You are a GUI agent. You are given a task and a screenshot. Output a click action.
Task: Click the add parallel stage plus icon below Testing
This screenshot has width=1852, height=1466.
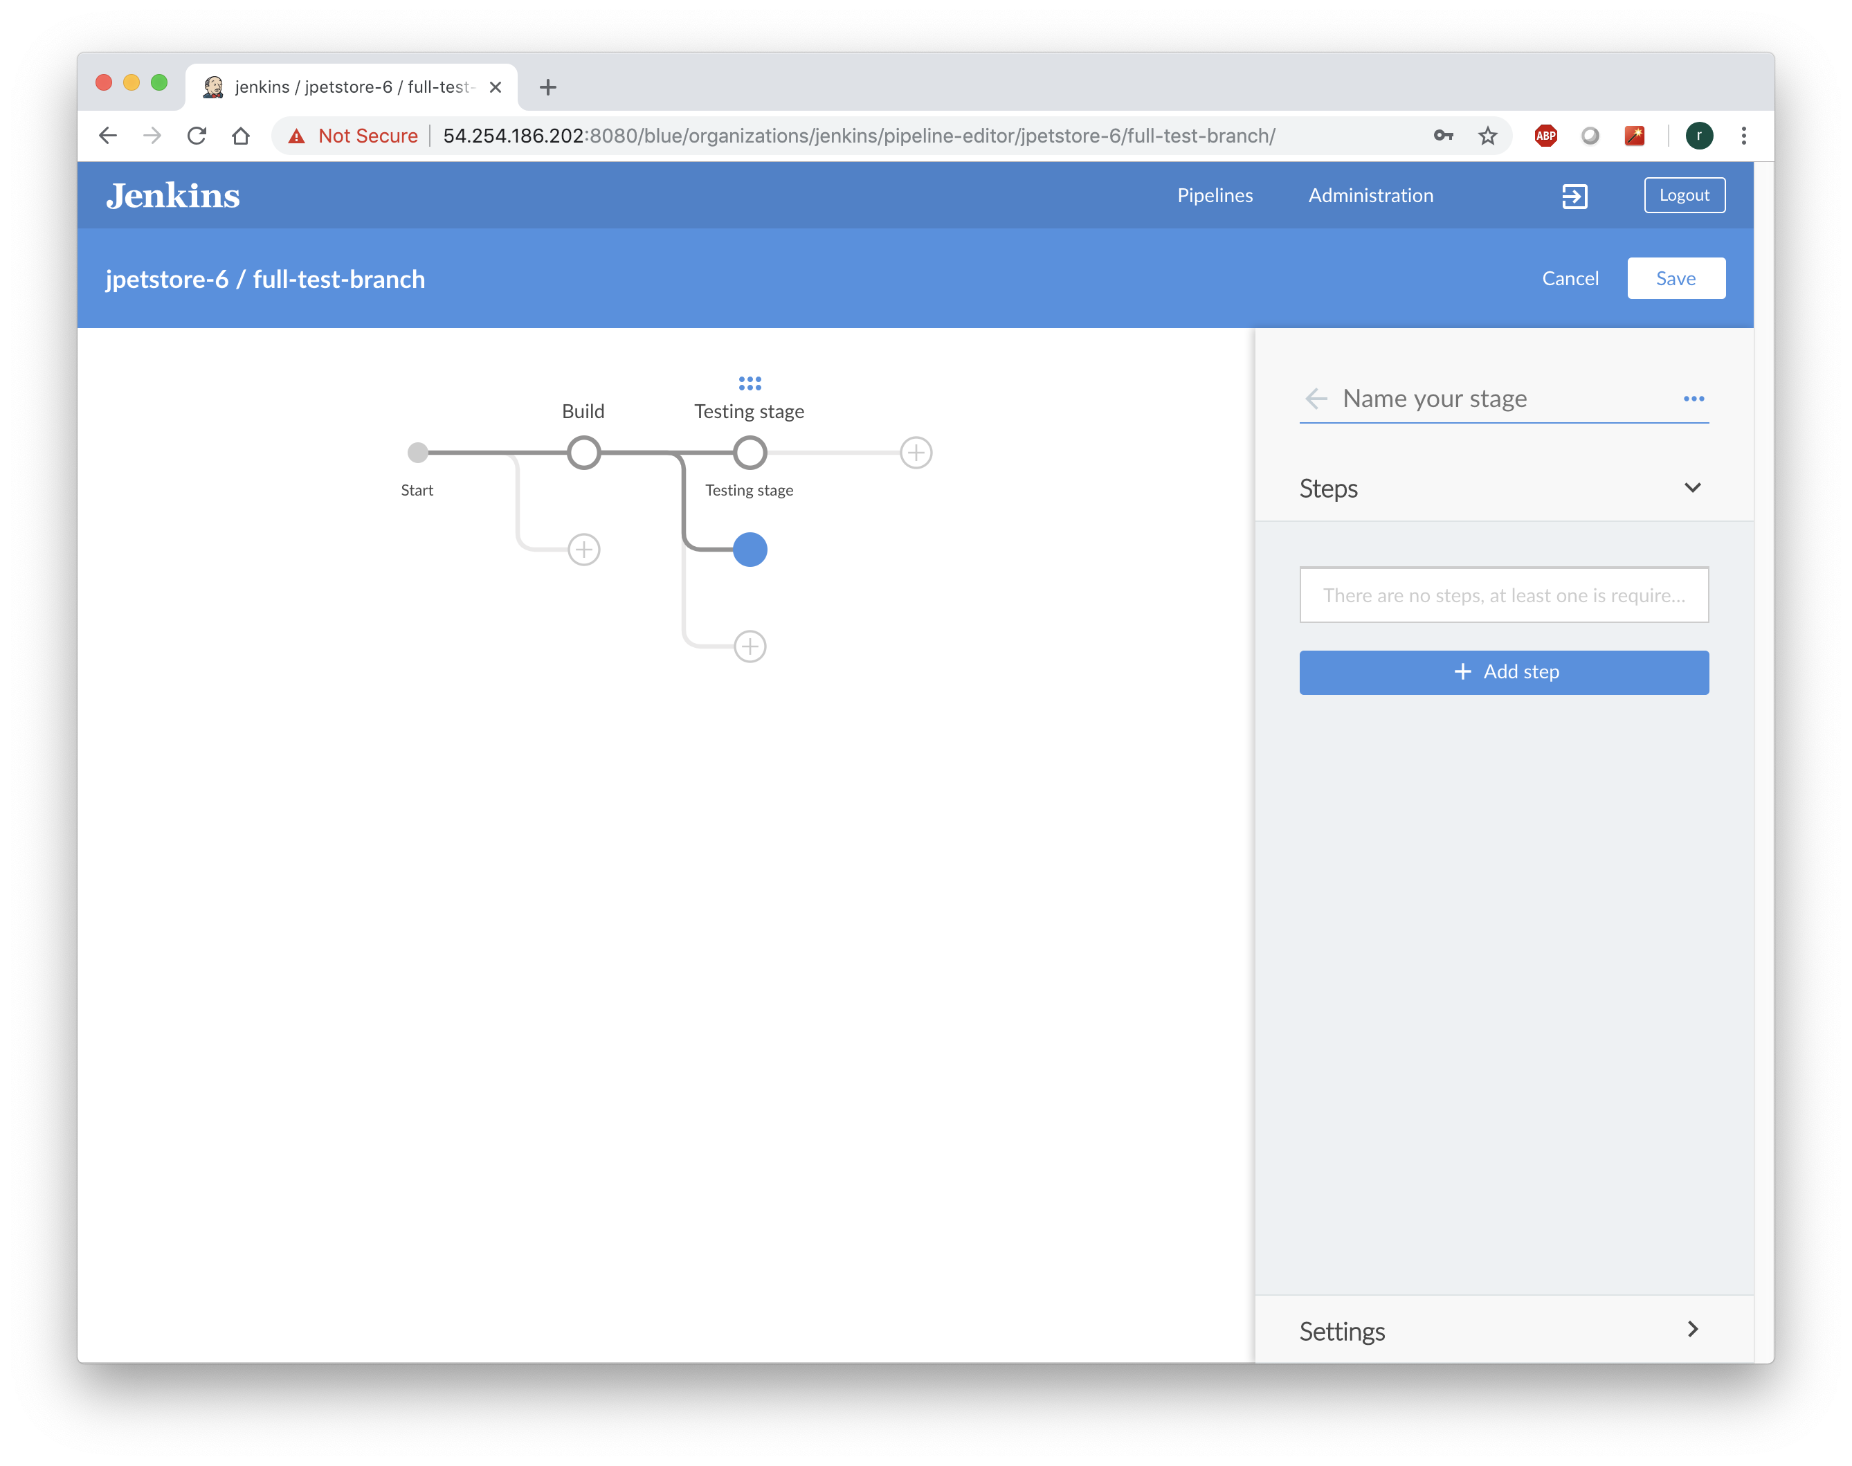[x=749, y=646]
